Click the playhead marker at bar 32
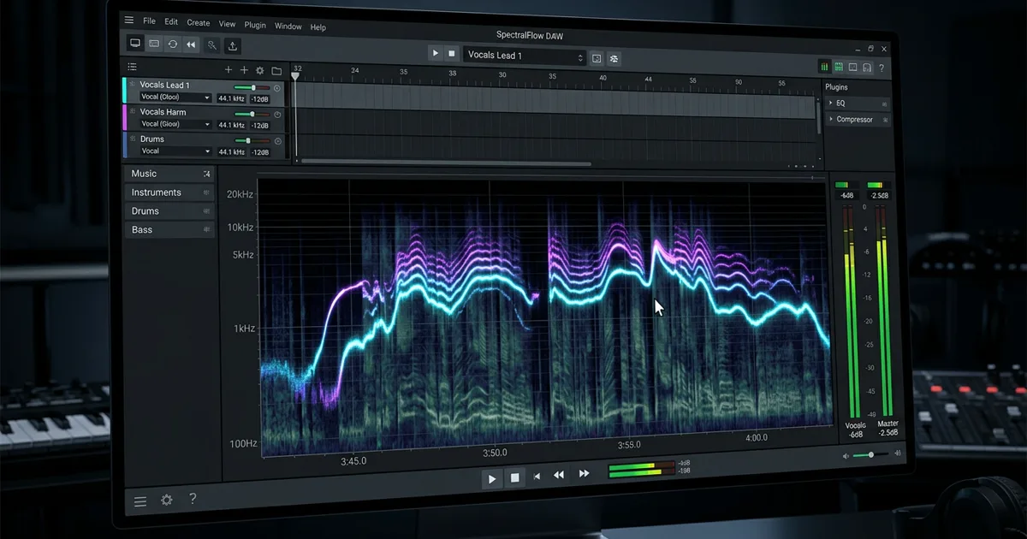 [x=295, y=76]
